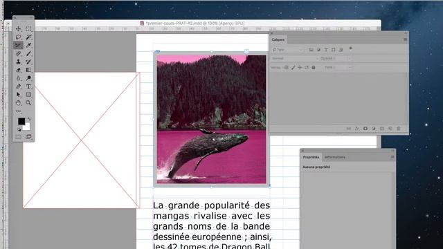This screenshot has height=249, width=443.
Task: Open the Edit Toolbar three-dots button
Action: click(19, 111)
